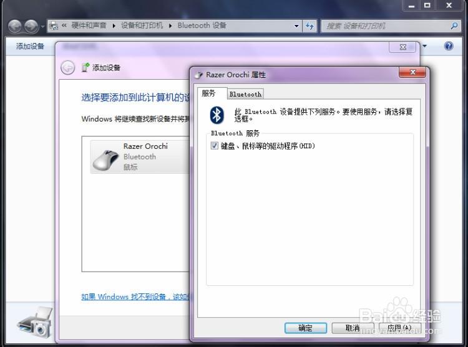
Task: Minimize the Explorer window
Action: tap(412, 6)
